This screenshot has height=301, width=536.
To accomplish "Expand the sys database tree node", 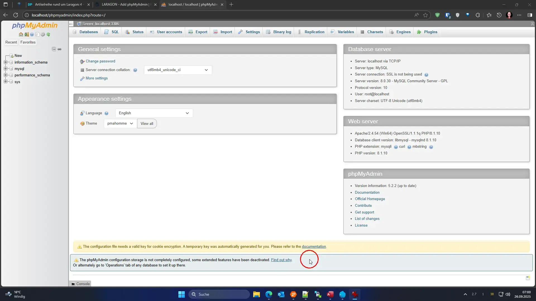I will (x=6, y=82).
